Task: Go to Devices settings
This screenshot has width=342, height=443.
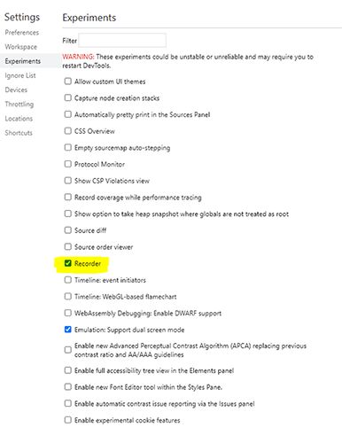Action: coord(16,89)
